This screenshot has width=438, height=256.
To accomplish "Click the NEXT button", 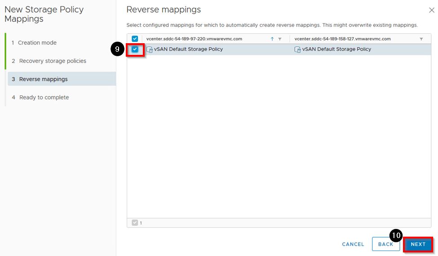I will pos(418,244).
